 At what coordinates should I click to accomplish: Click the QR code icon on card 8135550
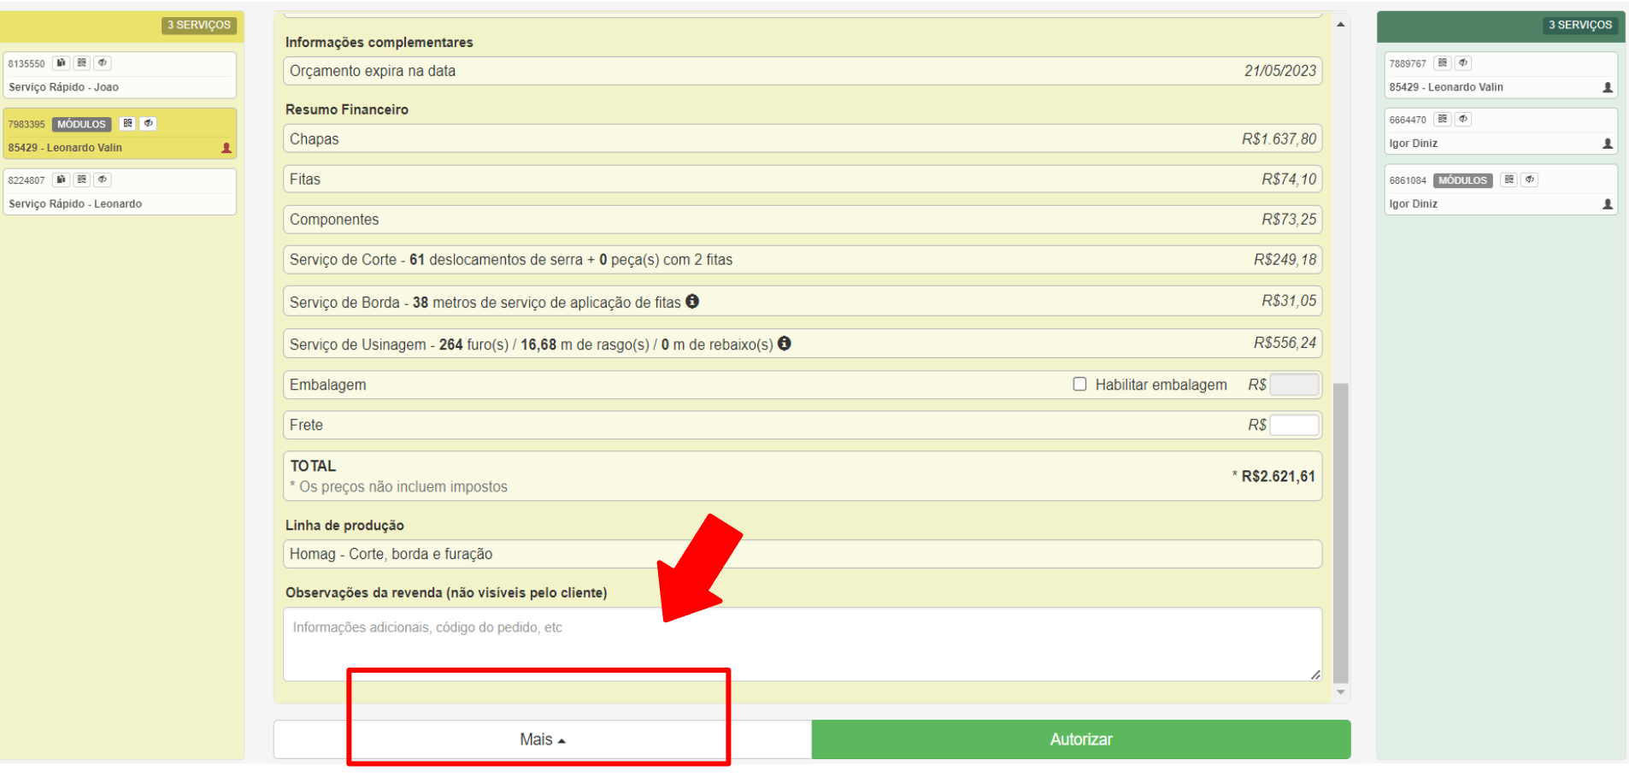point(82,62)
